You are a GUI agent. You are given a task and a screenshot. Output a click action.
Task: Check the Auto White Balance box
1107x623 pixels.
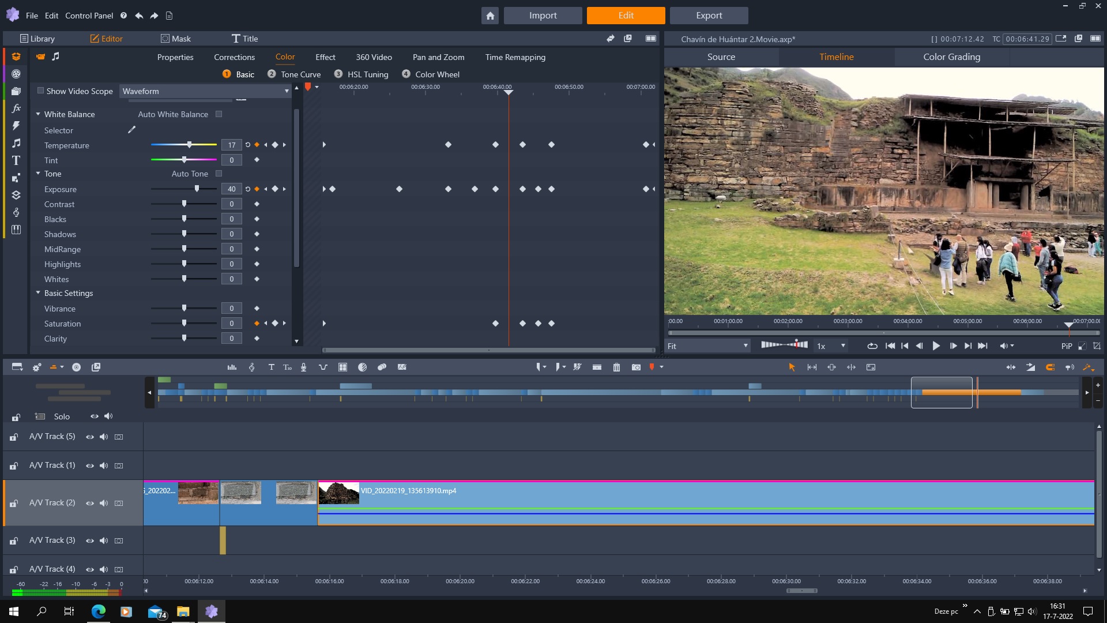[x=219, y=114]
